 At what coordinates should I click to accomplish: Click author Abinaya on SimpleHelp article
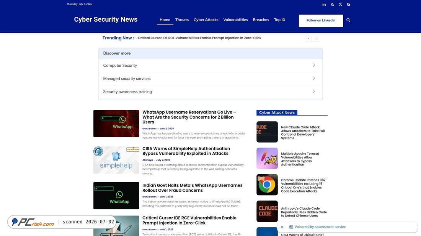click(147, 160)
